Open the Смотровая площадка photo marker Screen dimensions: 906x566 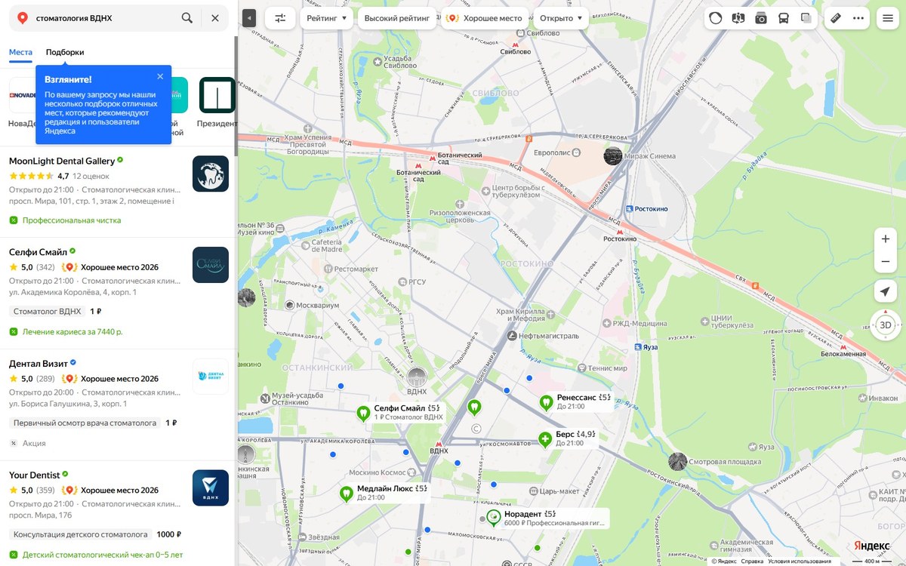pos(678,461)
